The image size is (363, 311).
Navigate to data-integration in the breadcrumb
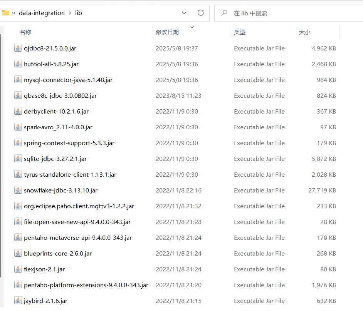pos(42,13)
